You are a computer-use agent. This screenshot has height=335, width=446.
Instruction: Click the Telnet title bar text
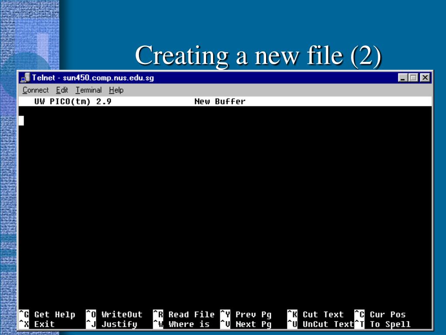click(93, 78)
